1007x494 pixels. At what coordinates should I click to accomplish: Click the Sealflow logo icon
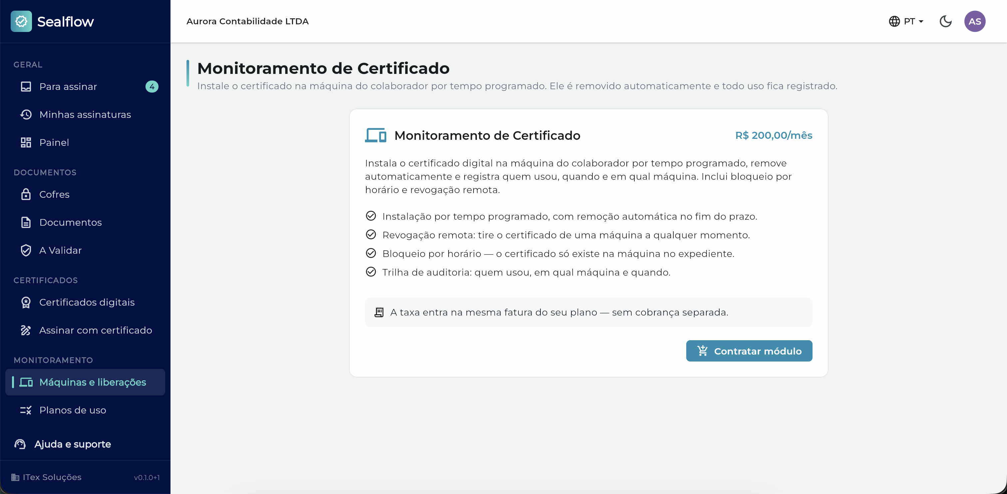21,21
